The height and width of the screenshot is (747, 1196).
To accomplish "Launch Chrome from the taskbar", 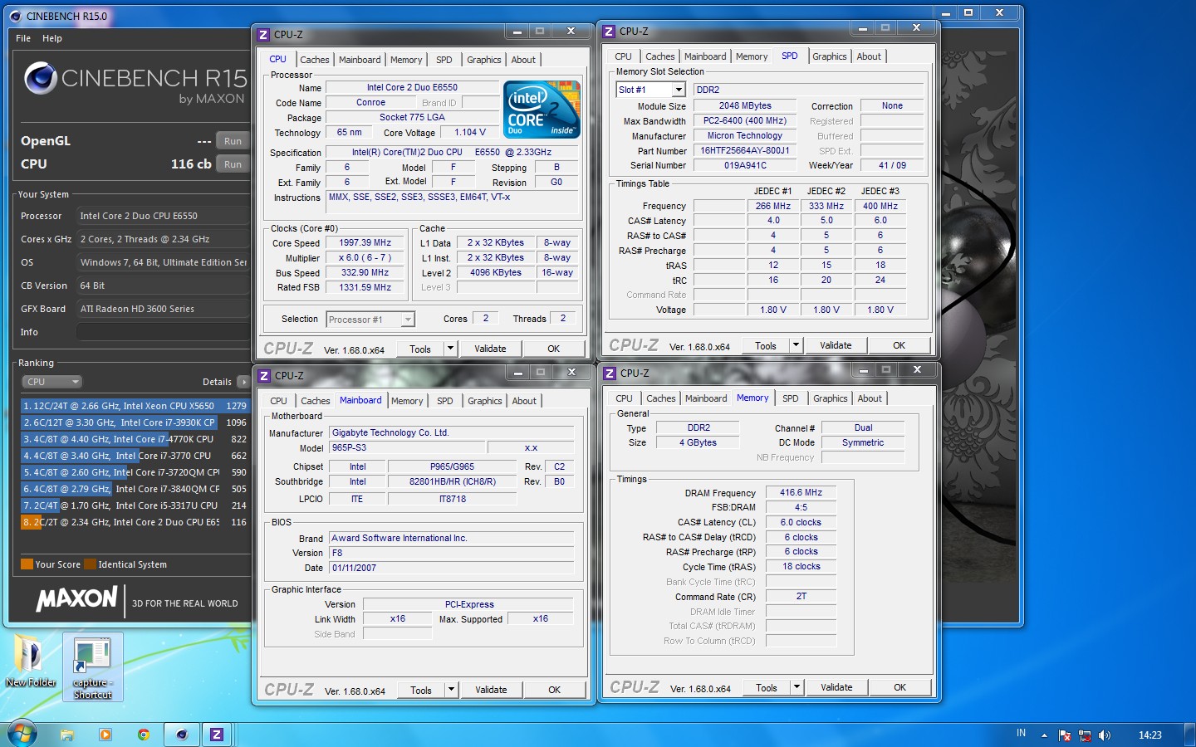I will click(144, 735).
